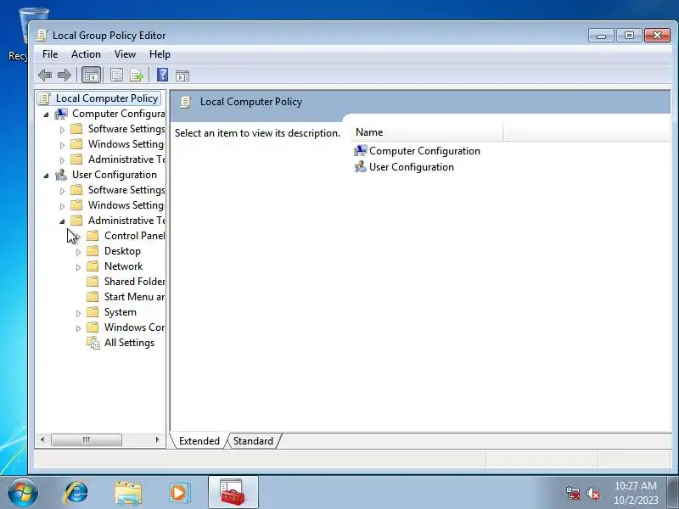
Task: Open Help via blue question mark icon
Action: (162, 75)
